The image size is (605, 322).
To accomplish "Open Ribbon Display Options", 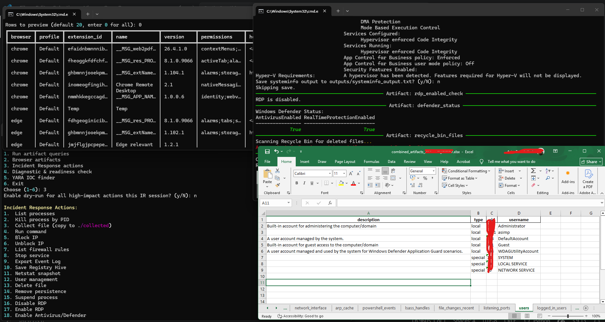I will tap(555, 151).
